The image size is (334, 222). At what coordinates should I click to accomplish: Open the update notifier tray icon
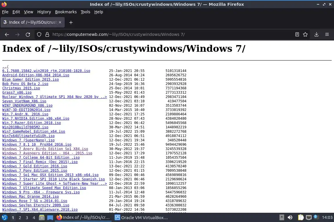click(x=316, y=217)
